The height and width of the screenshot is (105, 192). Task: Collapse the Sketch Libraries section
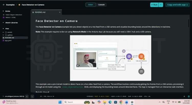(3, 23)
